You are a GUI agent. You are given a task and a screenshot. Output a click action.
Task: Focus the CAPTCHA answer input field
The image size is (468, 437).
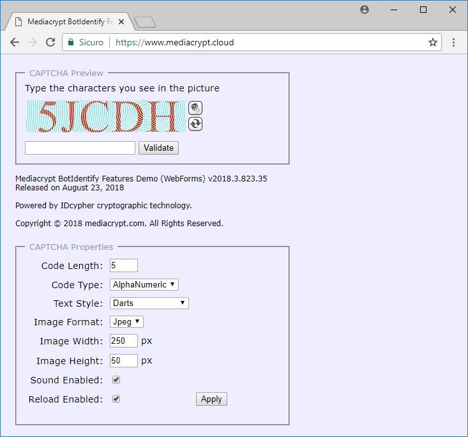(x=80, y=148)
